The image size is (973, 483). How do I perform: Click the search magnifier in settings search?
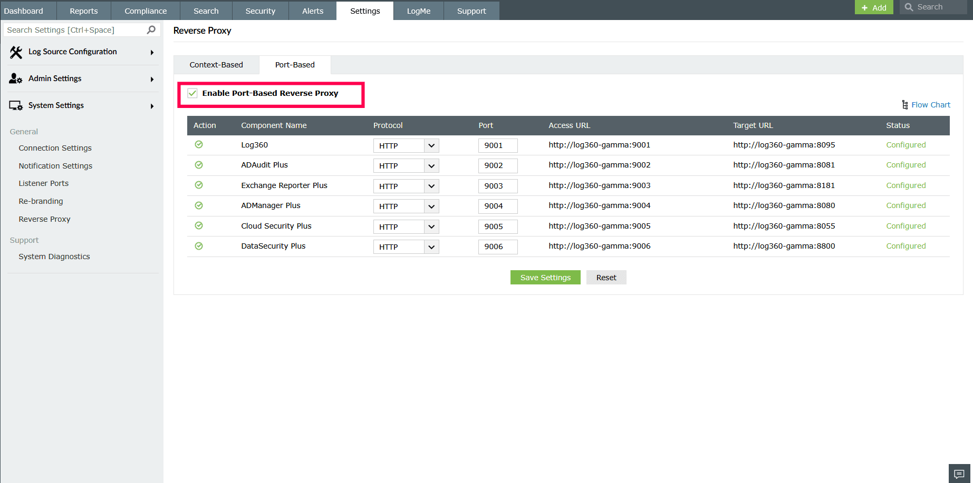coord(151,30)
